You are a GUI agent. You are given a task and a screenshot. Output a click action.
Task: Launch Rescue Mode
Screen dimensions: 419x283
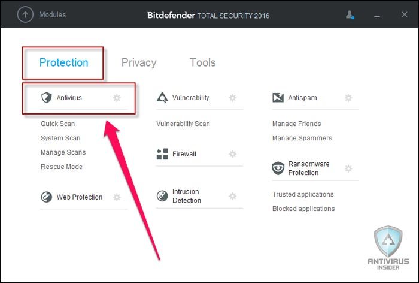click(61, 167)
